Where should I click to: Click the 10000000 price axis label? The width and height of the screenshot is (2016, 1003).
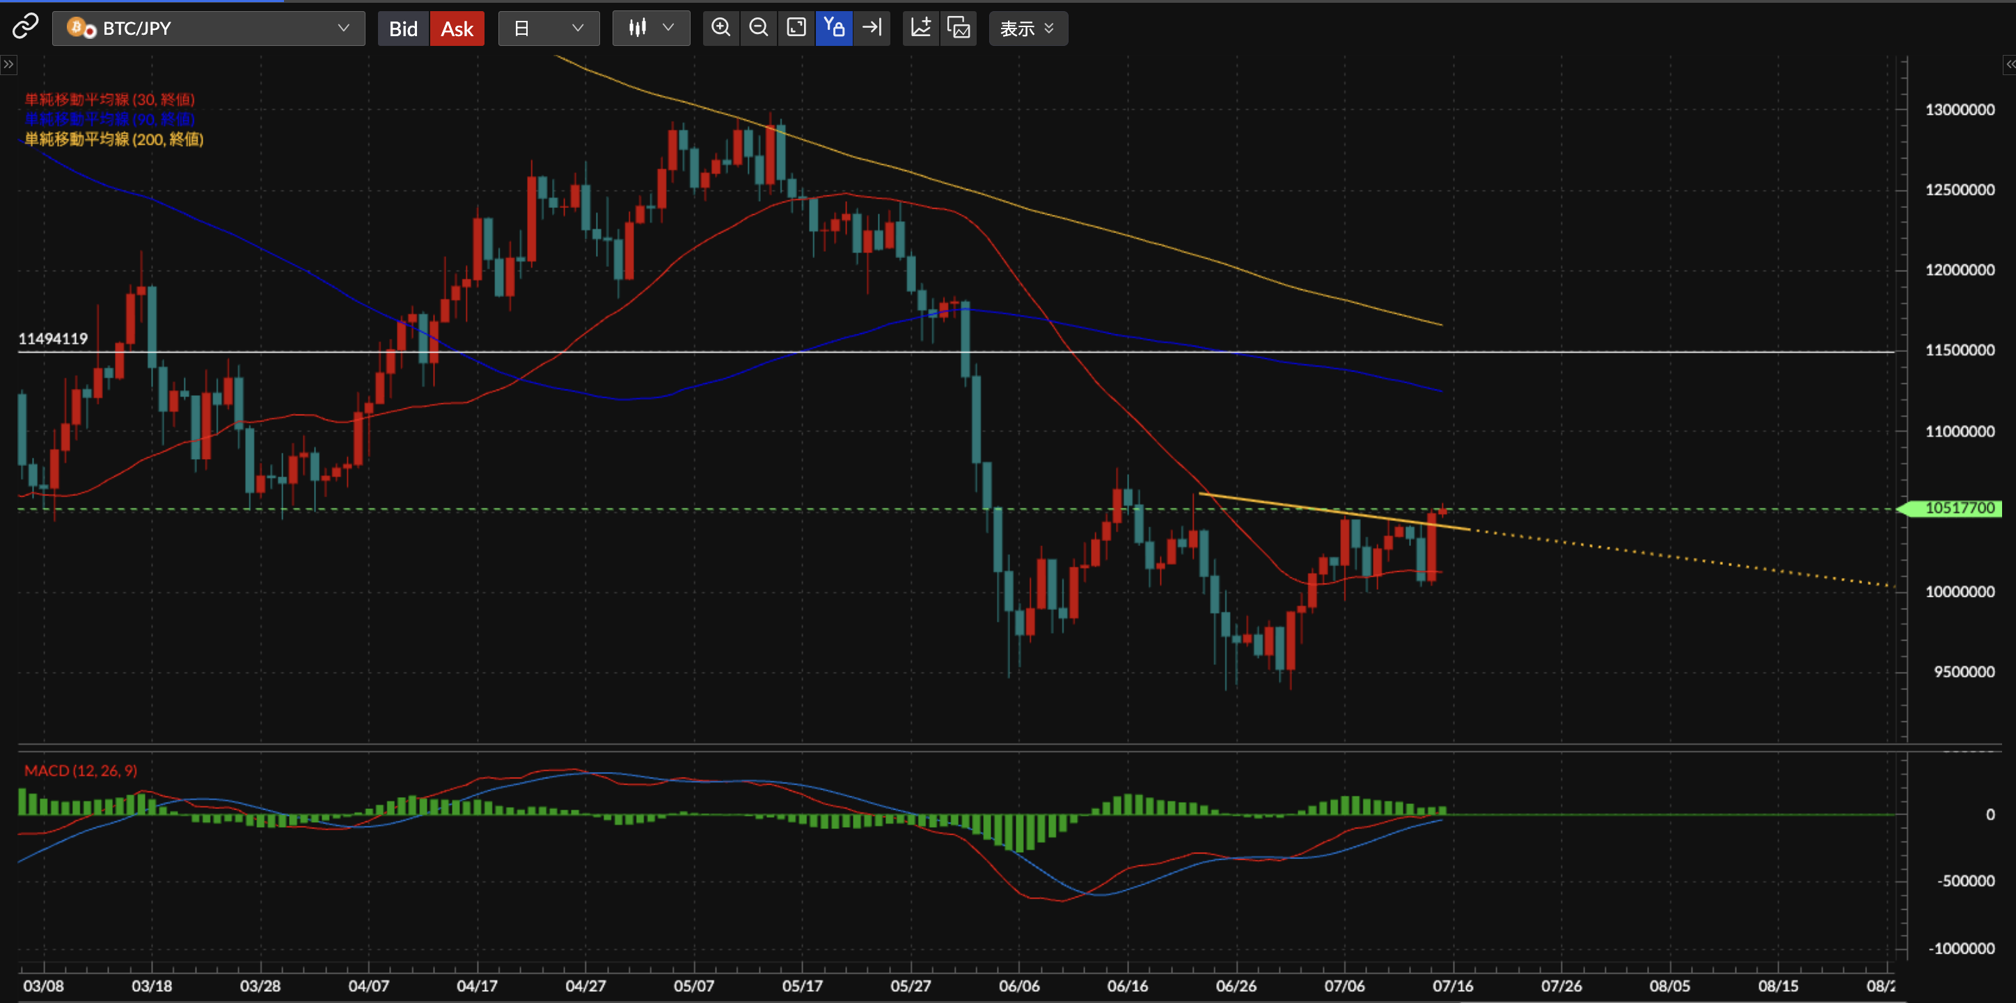click(1960, 592)
